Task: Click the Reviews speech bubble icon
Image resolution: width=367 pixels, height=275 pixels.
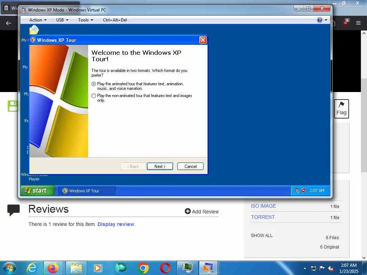Action: tap(13, 209)
